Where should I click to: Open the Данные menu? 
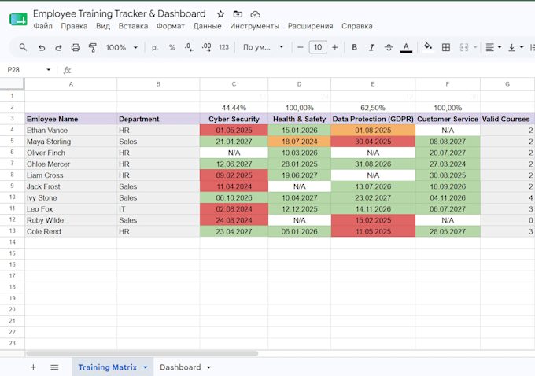click(x=207, y=26)
